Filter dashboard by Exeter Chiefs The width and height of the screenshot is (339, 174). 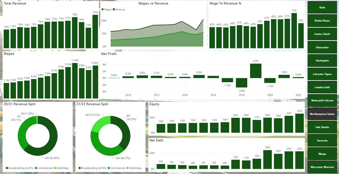322,34
